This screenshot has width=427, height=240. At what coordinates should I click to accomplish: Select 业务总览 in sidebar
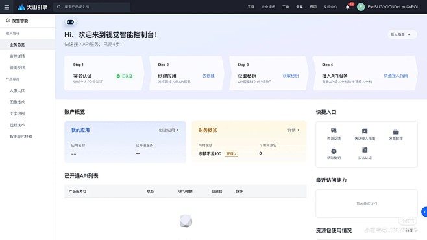click(x=27, y=45)
